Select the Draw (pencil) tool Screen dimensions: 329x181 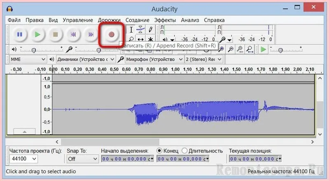point(150,30)
